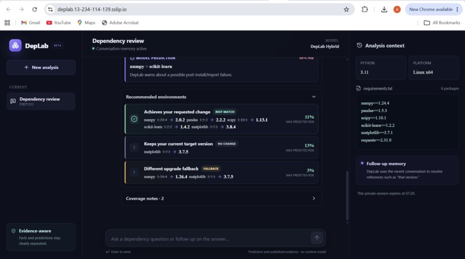Go forward in browser history
This screenshot has height=259, width=465.
click(x=21, y=9)
